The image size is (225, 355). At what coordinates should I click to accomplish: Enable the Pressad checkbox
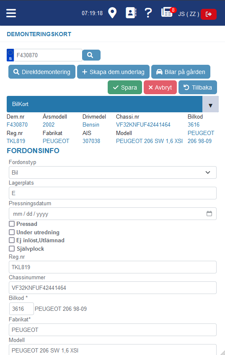(x=12, y=224)
